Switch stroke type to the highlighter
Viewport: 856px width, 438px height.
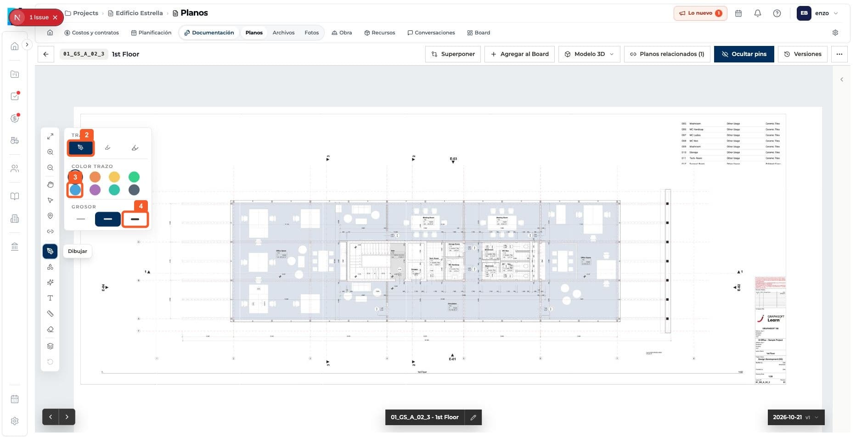point(135,148)
